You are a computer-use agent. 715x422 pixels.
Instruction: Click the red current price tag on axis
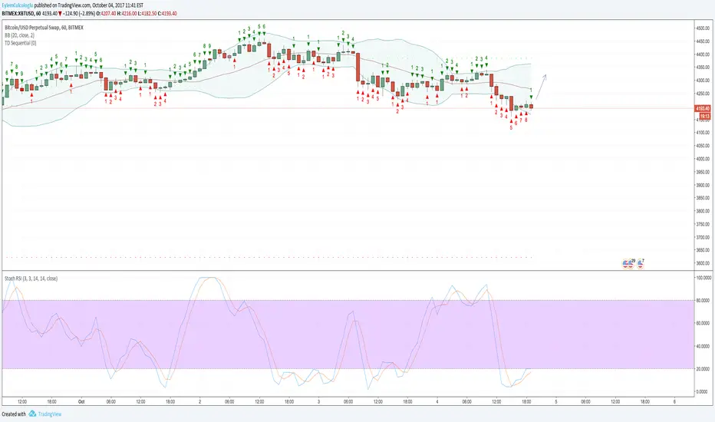point(703,108)
